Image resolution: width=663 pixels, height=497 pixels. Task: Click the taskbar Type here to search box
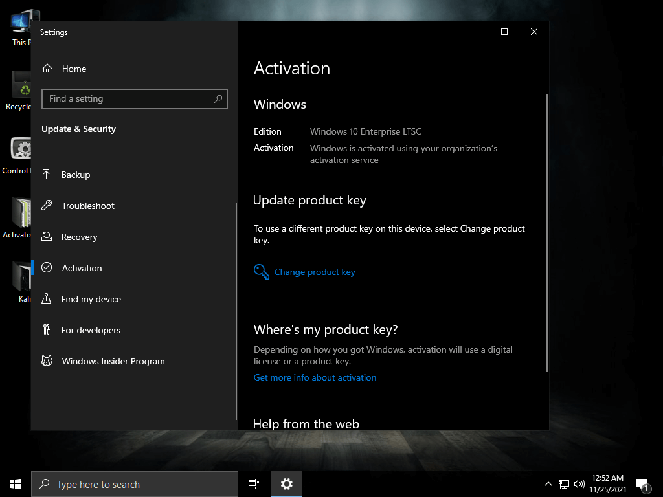tap(135, 484)
